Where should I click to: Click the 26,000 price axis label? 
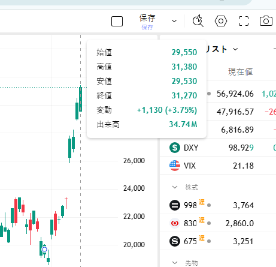tap(134, 161)
